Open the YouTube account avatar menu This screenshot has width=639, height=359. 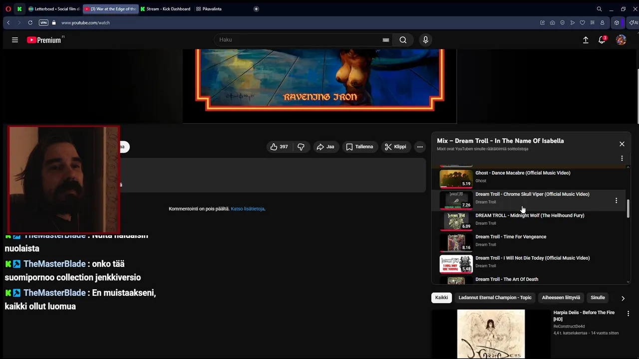click(621, 40)
